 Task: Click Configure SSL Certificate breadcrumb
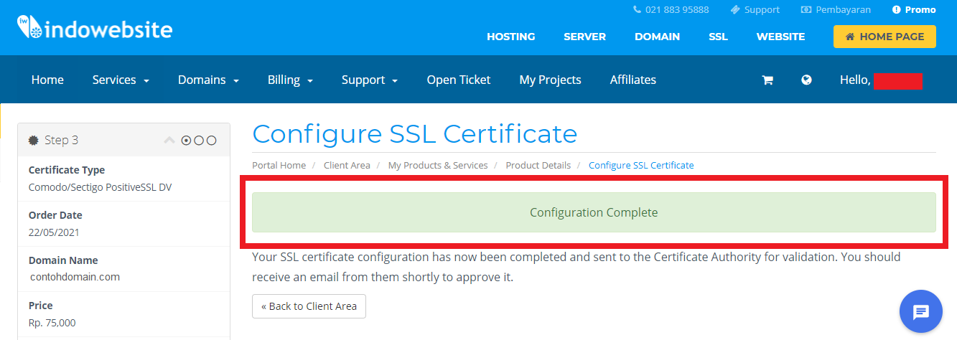pos(641,165)
